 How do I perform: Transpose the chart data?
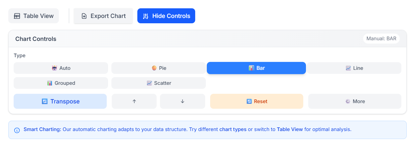click(60, 101)
